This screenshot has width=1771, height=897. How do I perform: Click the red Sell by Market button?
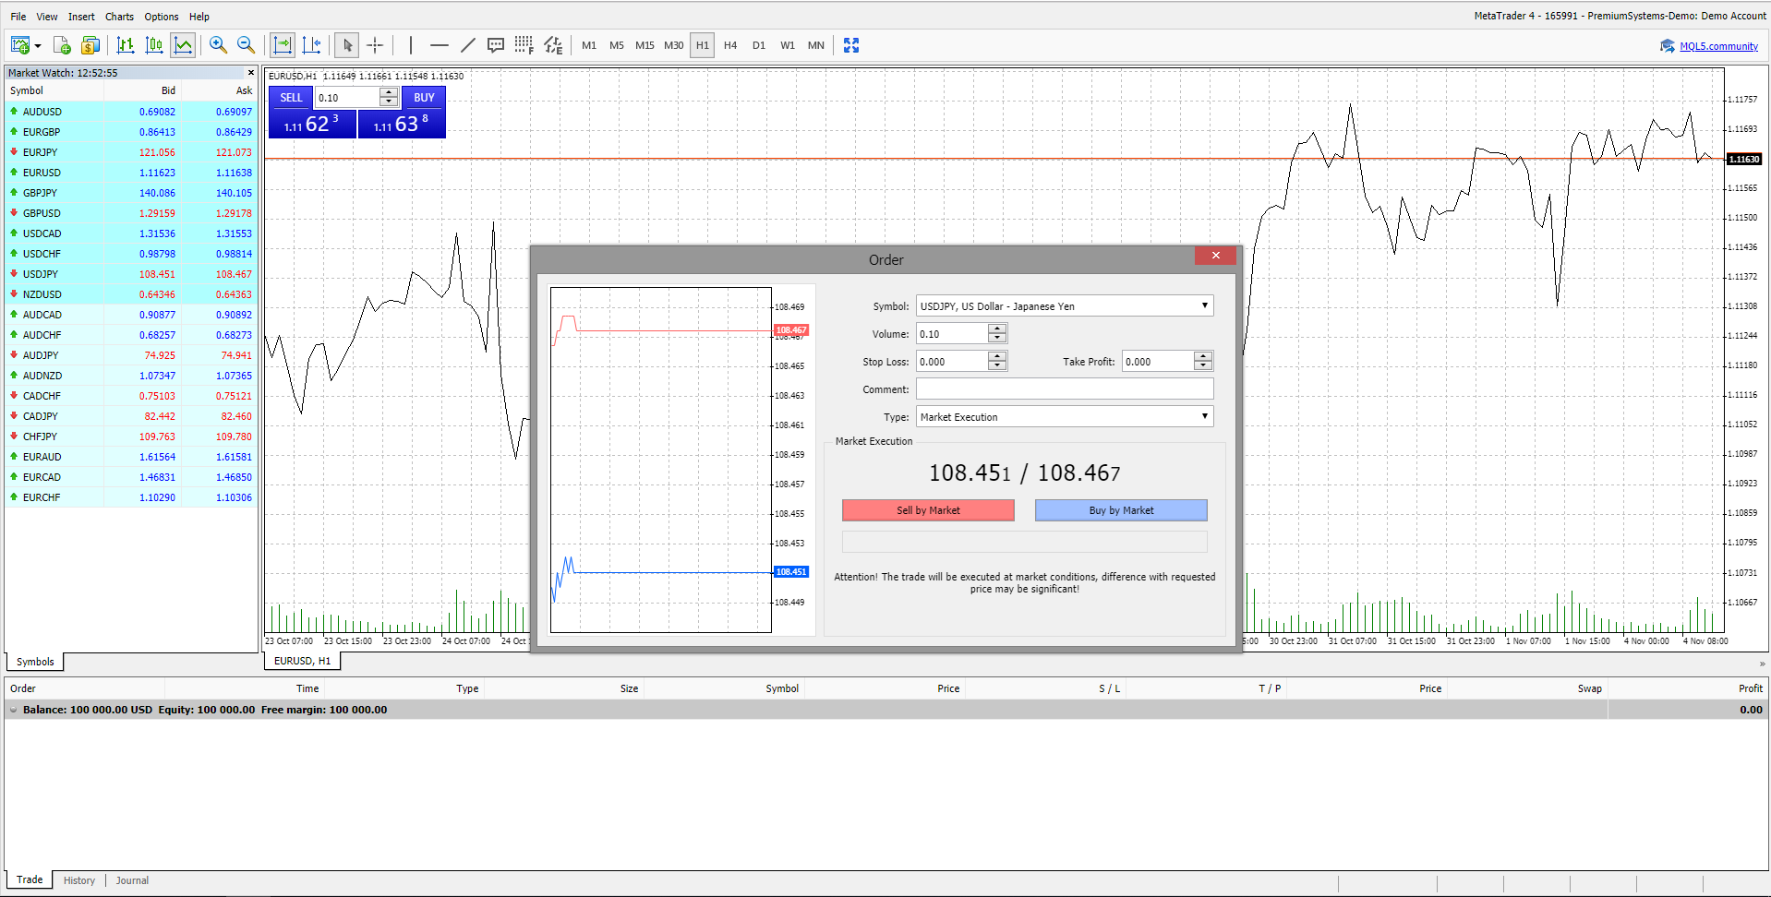click(928, 510)
